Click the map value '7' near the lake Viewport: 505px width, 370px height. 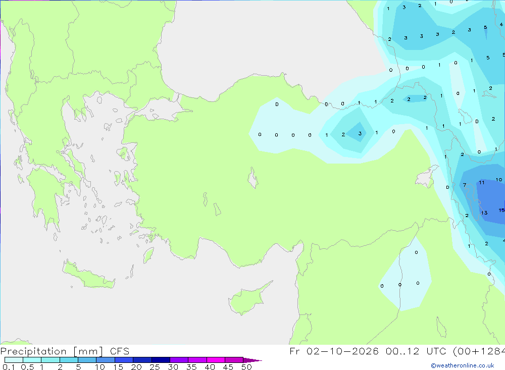coord(465,185)
